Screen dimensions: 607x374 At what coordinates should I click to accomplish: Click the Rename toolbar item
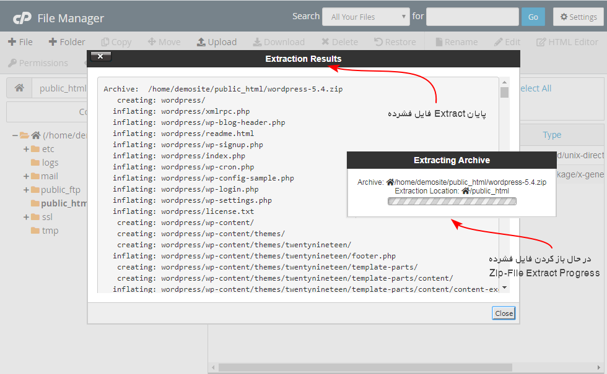456,42
